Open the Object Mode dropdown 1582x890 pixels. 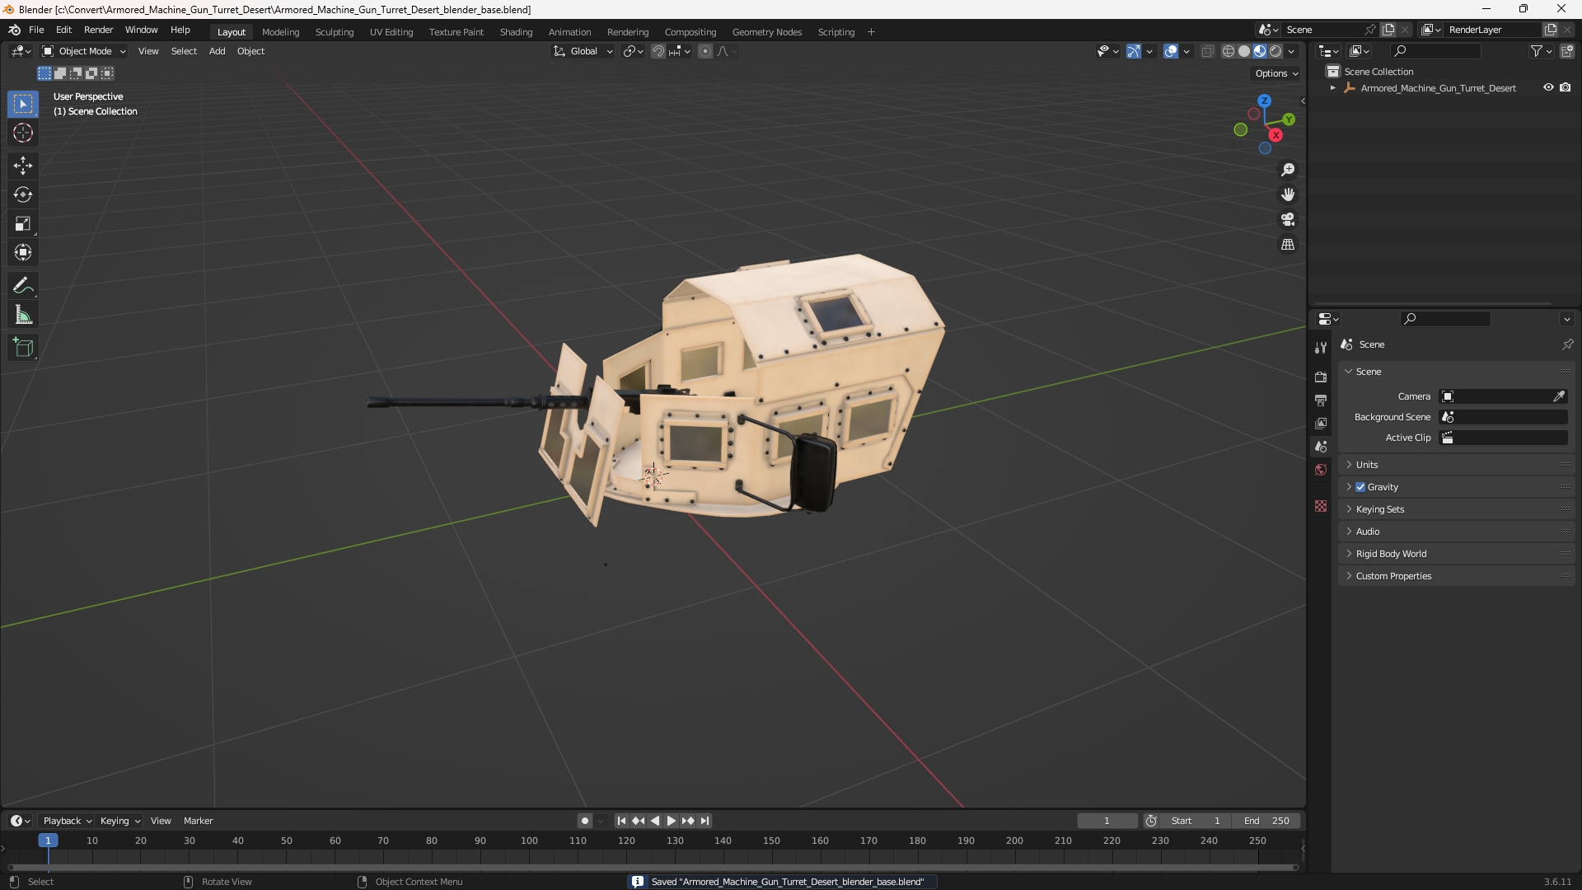[83, 51]
